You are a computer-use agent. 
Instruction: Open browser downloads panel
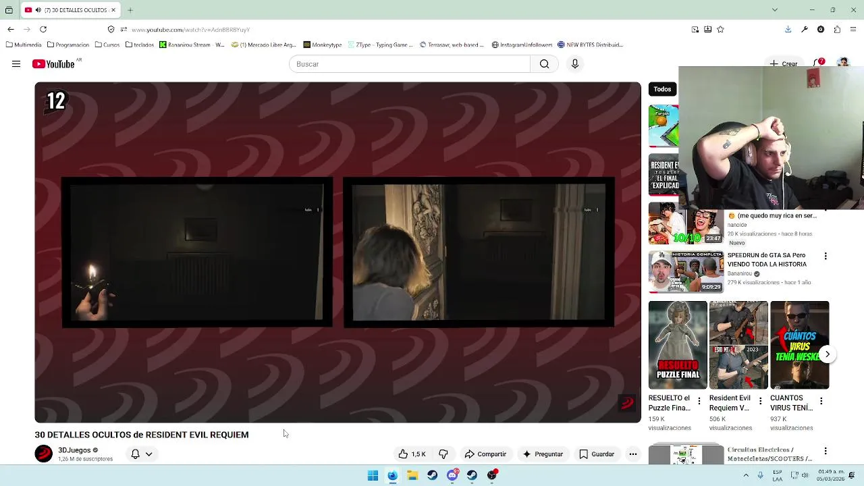(788, 29)
